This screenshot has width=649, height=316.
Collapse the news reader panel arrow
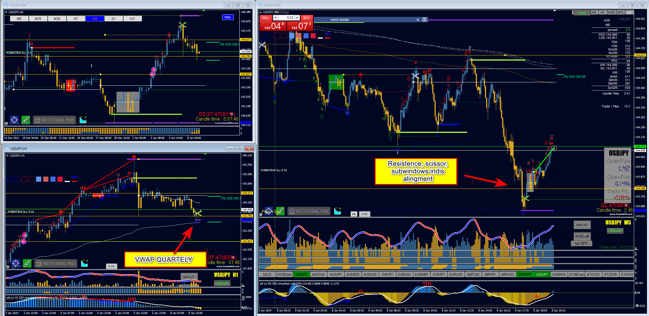pos(418,19)
